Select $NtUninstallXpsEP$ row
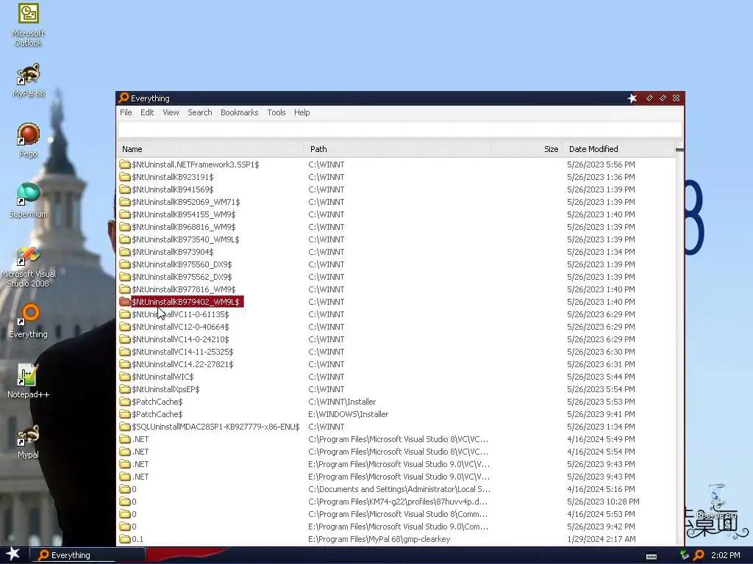Viewport: 753px width, 564px height. [x=396, y=389]
